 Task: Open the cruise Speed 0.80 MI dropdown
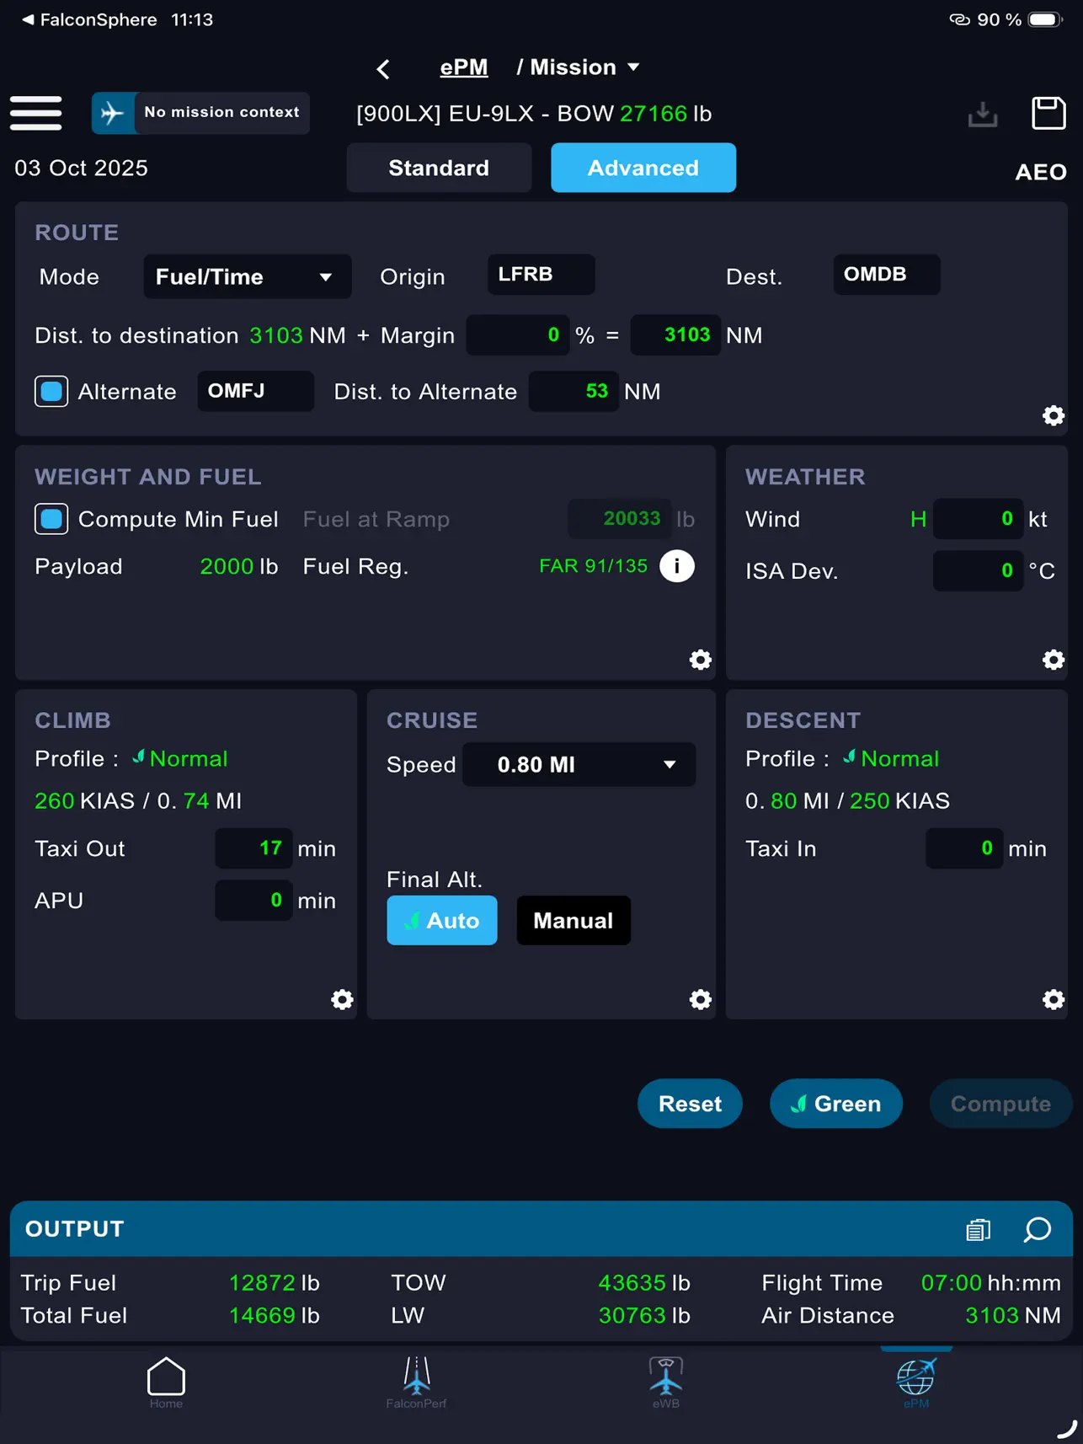tap(579, 764)
